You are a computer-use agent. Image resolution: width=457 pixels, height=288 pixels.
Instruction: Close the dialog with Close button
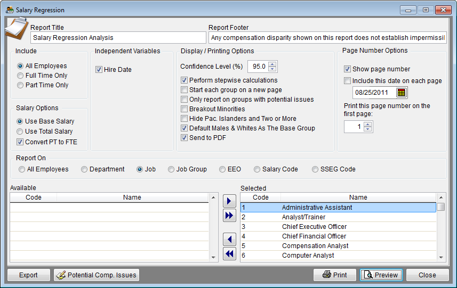click(x=428, y=275)
